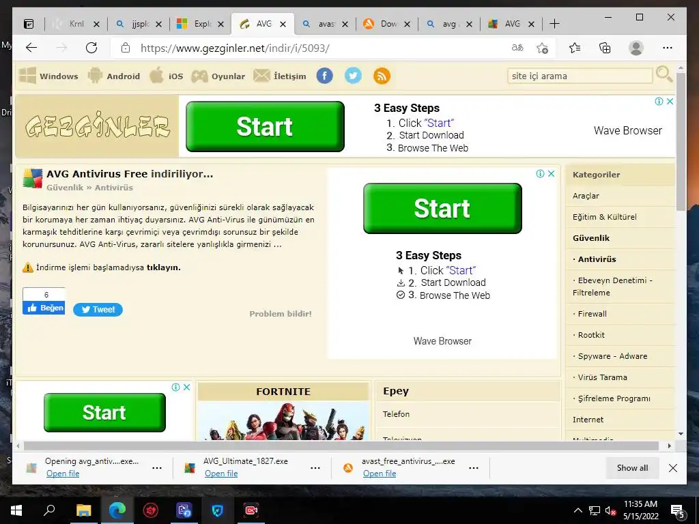Open the Firewall subcategory

point(592,314)
